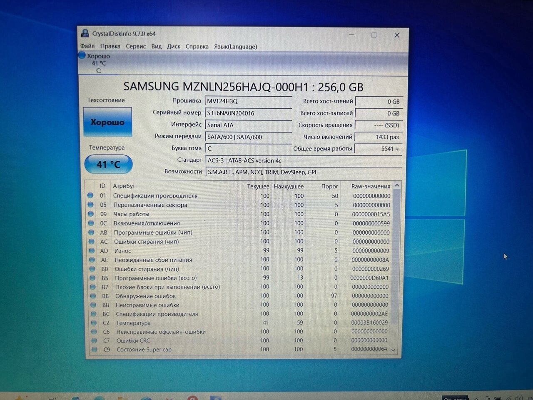
Task: Click the status dot for Температура row C2
Action: point(93,323)
